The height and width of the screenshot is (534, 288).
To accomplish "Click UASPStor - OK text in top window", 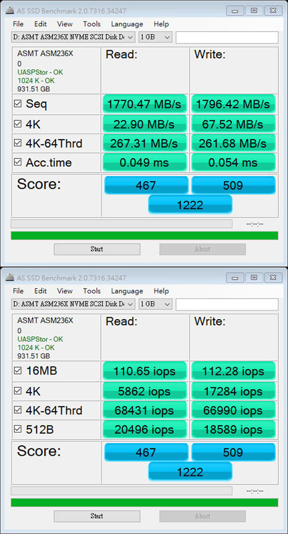I will click(x=40, y=72).
